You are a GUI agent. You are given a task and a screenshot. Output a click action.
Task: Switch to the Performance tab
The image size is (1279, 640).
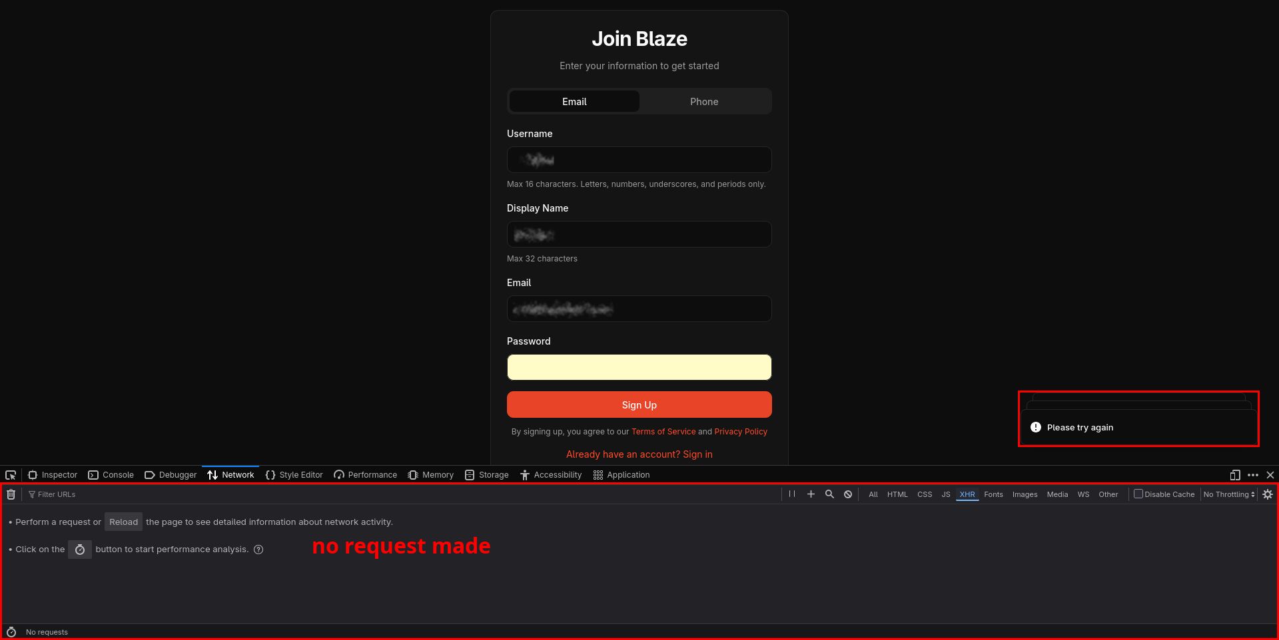point(366,475)
